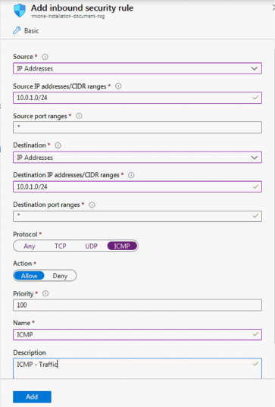Open the Destination dropdown
Image resolution: width=275 pixels, height=407 pixels.
pos(138,158)
